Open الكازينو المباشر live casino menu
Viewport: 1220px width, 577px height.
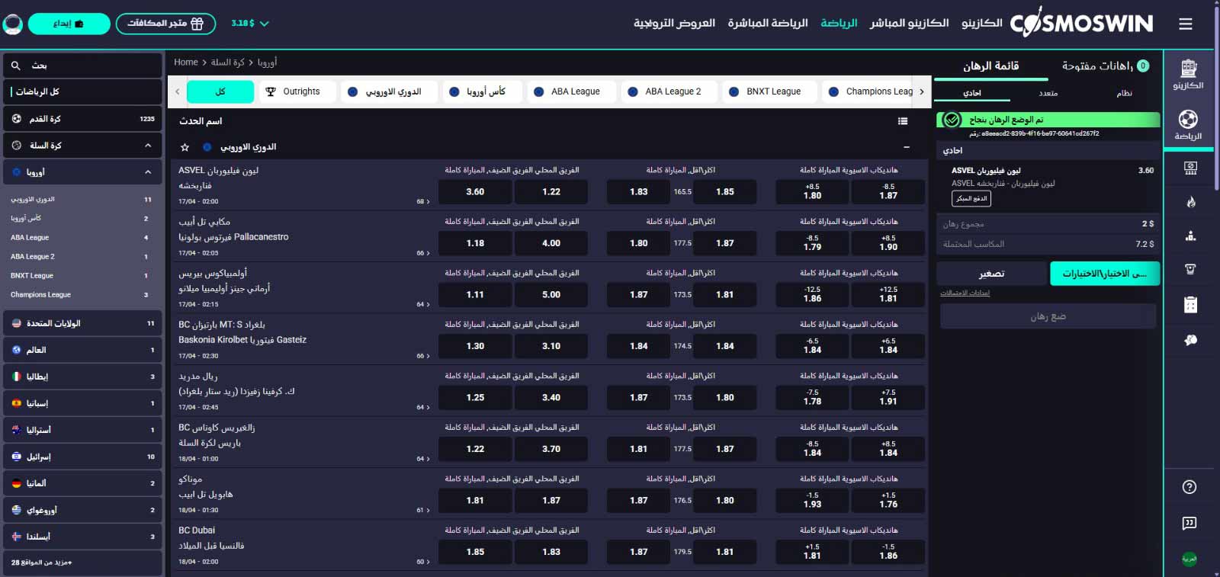tap(909, 24)
